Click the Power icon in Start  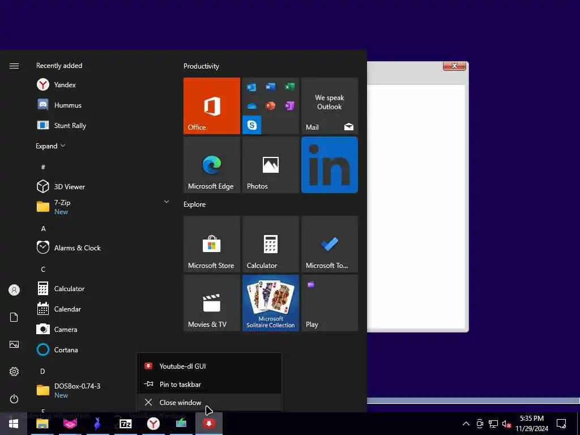pyautogui.click(x=14, y=399)
